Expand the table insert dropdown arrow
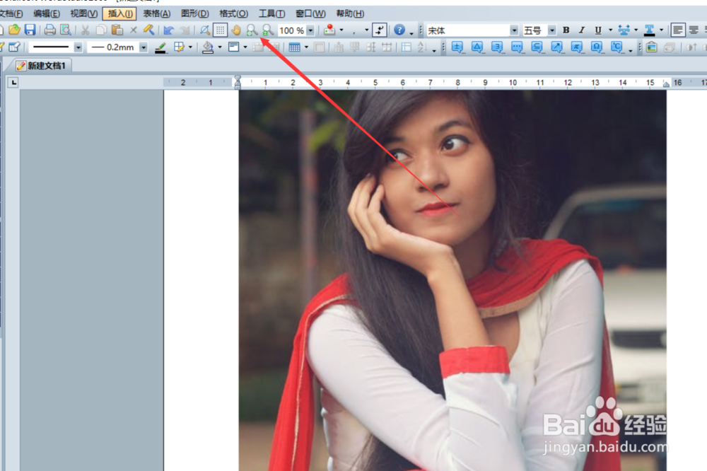The width and height of the screenshot is (707, 471). click(307, 47)
